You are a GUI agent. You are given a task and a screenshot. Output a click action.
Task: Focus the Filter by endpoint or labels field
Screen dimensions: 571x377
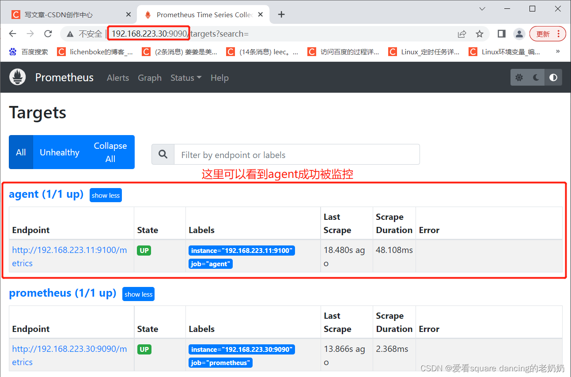click(297, 155)
